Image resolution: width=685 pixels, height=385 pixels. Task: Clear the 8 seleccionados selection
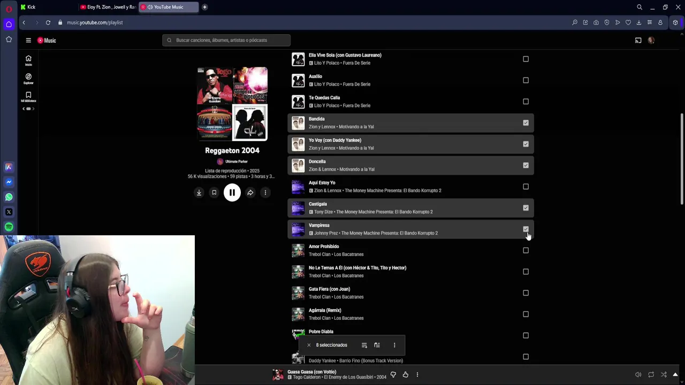click(x=309, y=345)
